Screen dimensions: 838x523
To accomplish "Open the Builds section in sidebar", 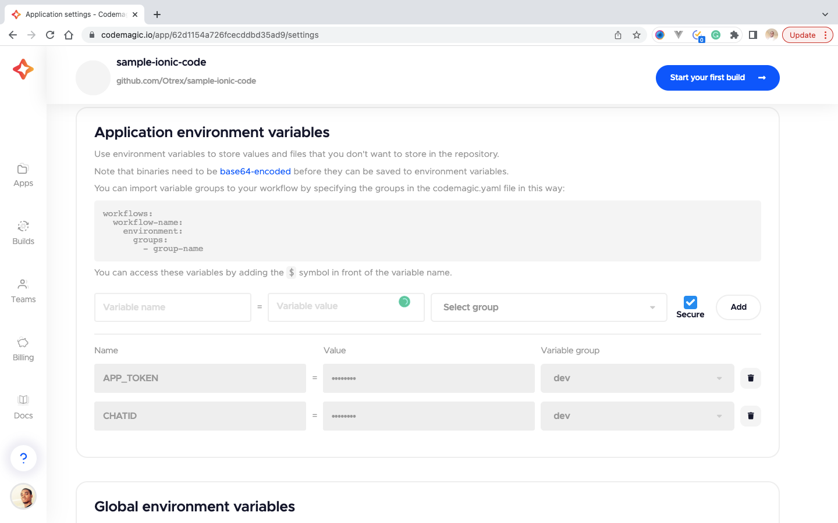I will click(23, 234).
